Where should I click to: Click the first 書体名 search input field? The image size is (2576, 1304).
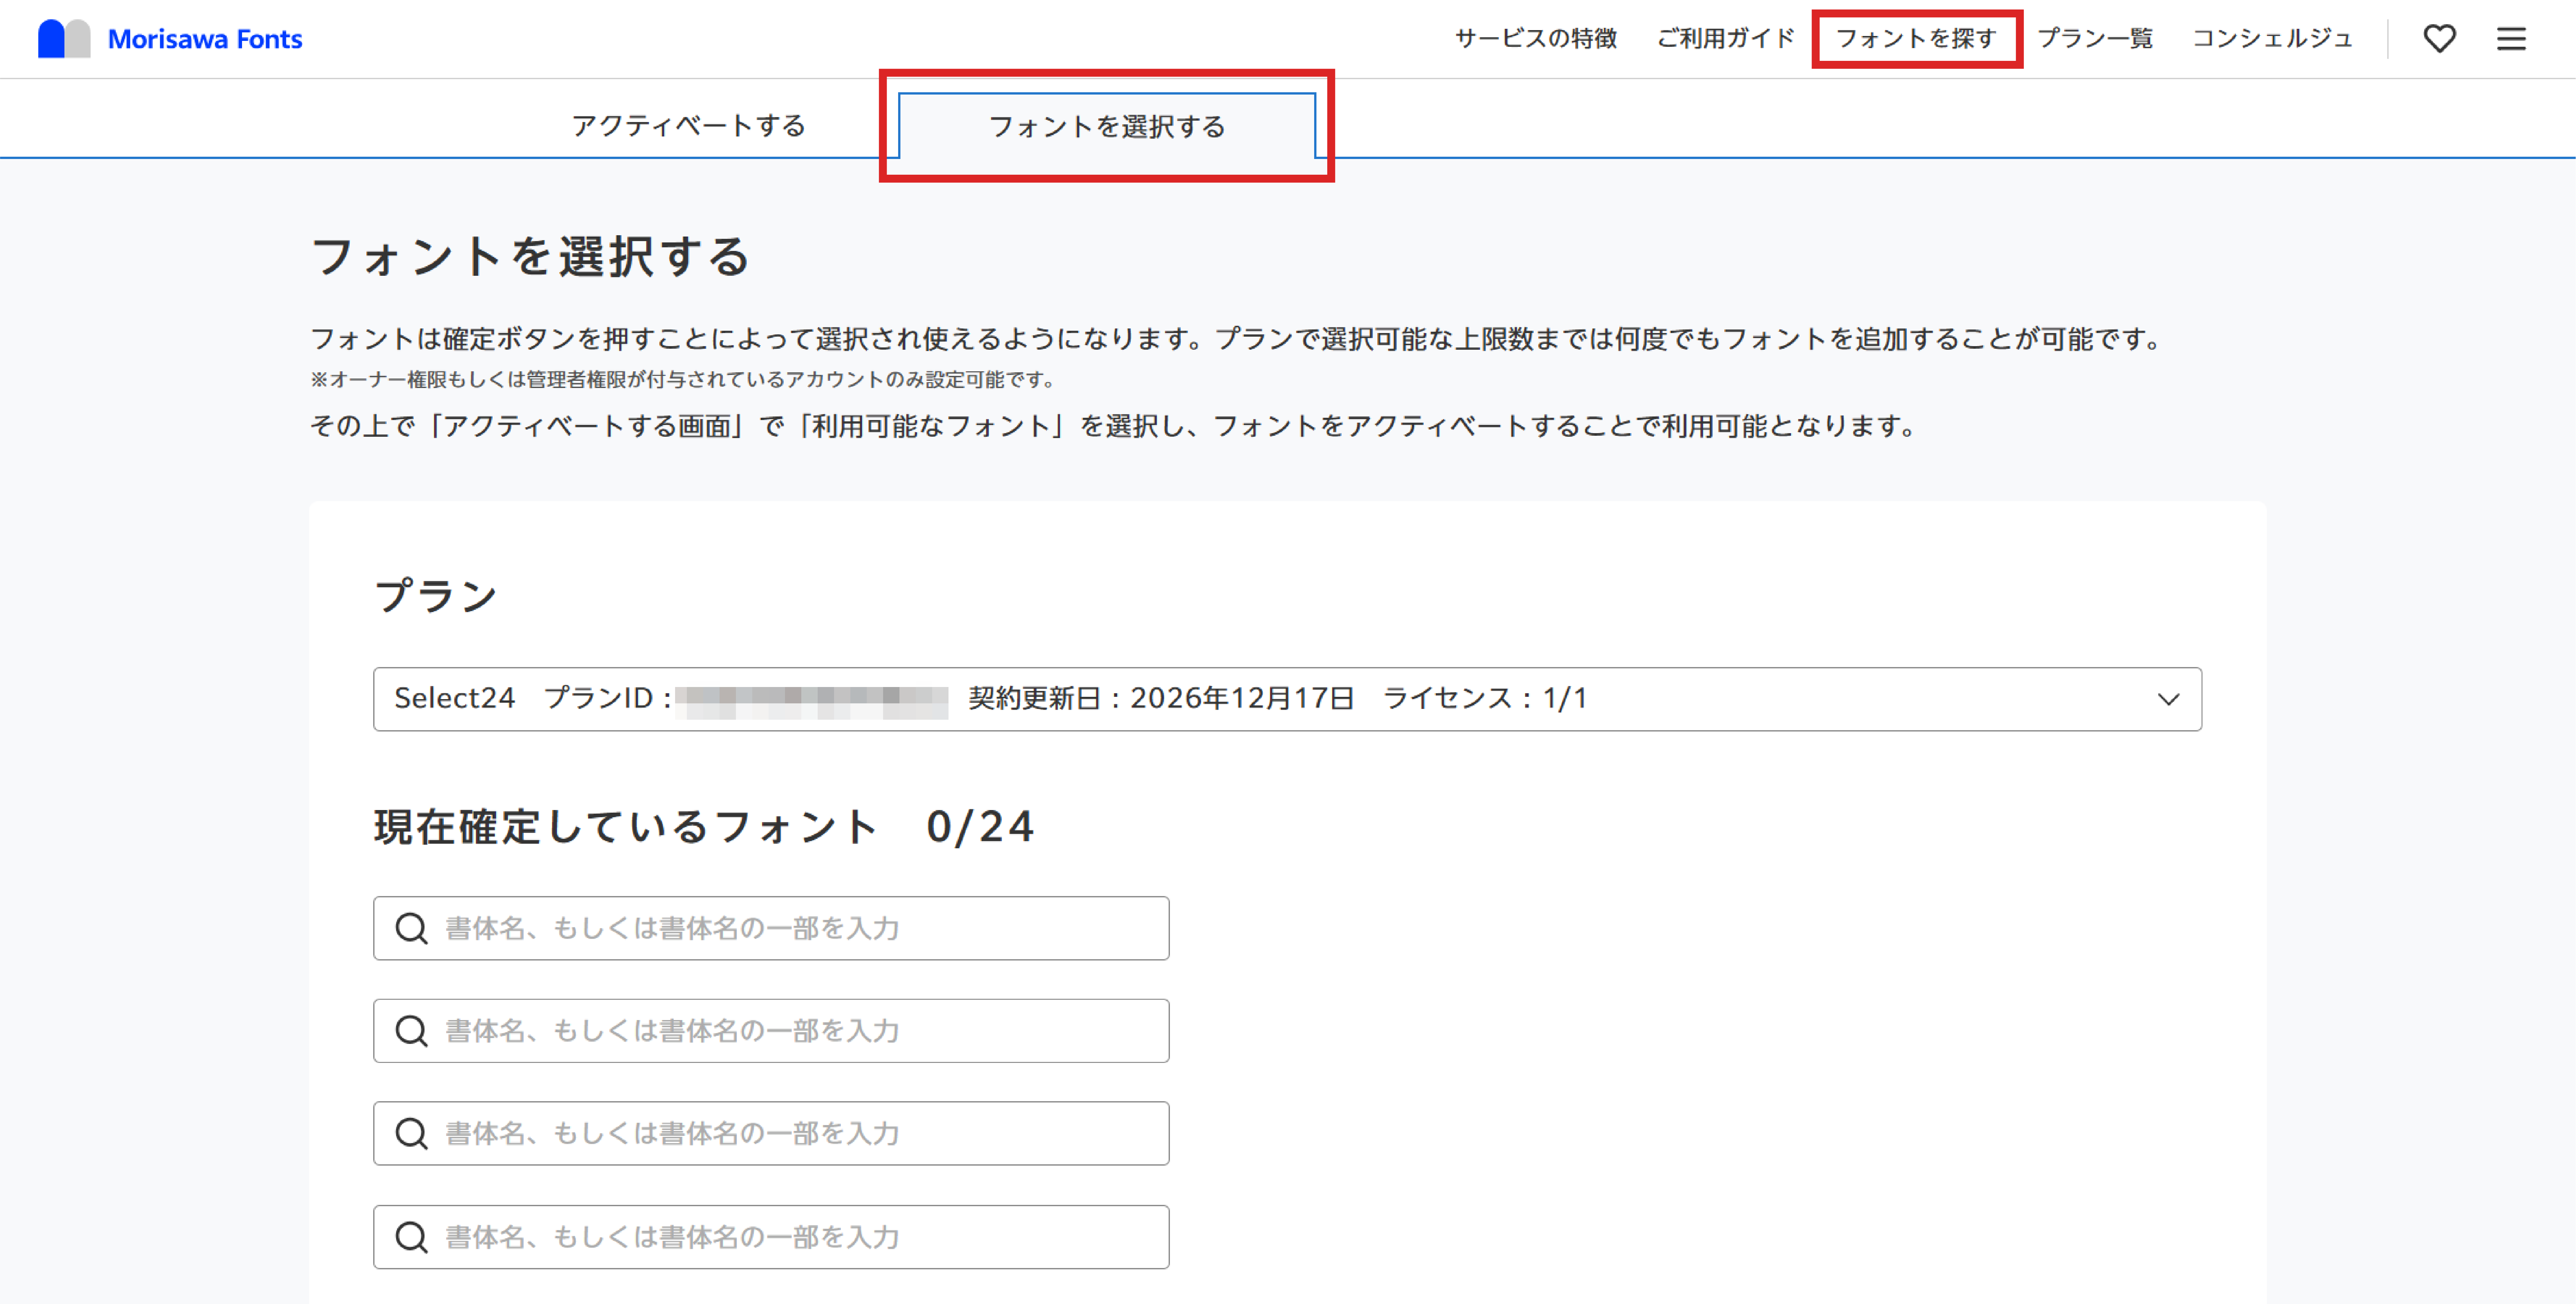(x=770, y=928)
